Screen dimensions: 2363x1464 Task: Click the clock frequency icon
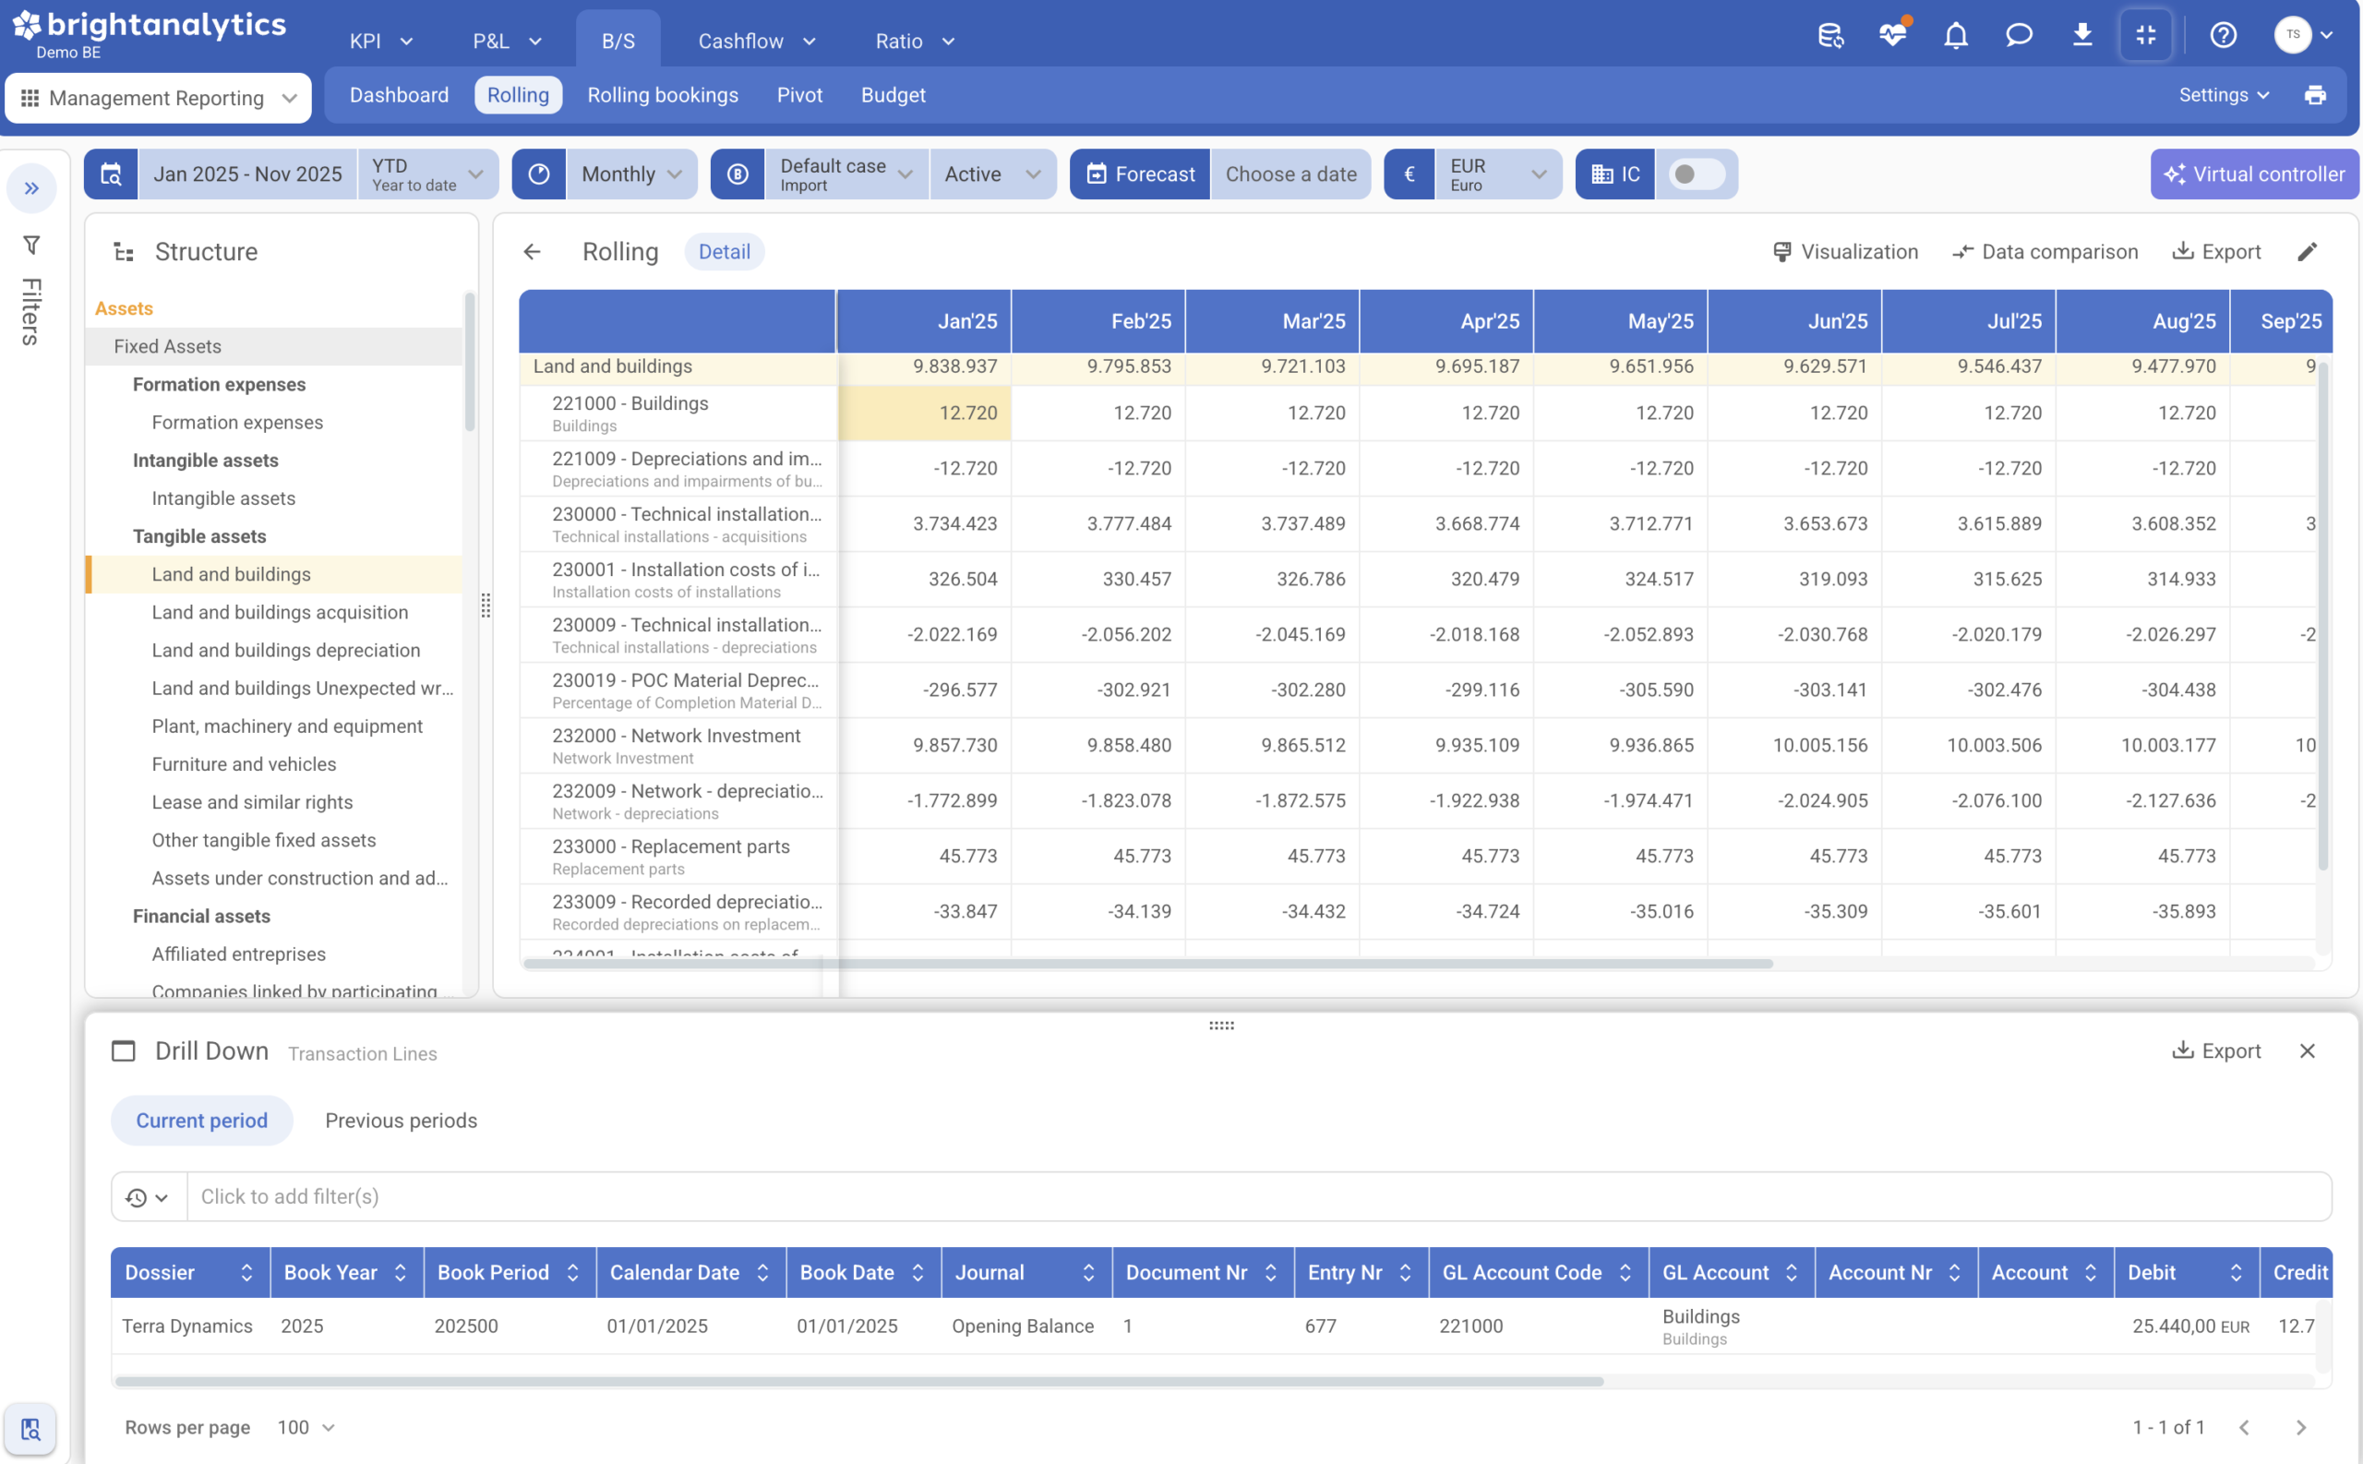pyautogui.click(x=539, y=174)
